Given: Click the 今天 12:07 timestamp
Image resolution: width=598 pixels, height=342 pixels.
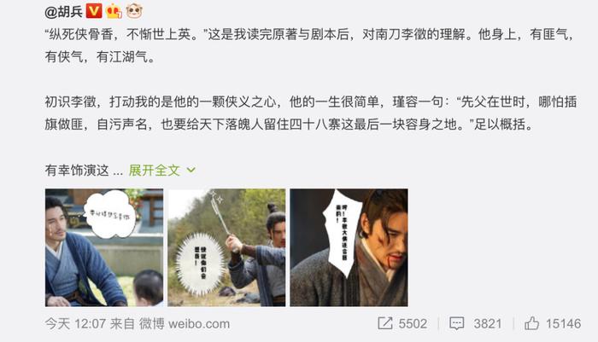Looking at the screenshot, I should (x=75, y=324).
